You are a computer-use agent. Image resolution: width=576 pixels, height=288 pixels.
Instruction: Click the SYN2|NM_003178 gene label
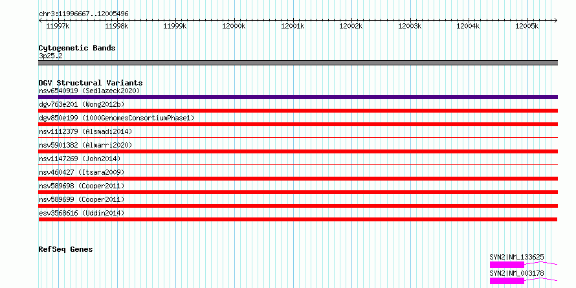[517, 273]
